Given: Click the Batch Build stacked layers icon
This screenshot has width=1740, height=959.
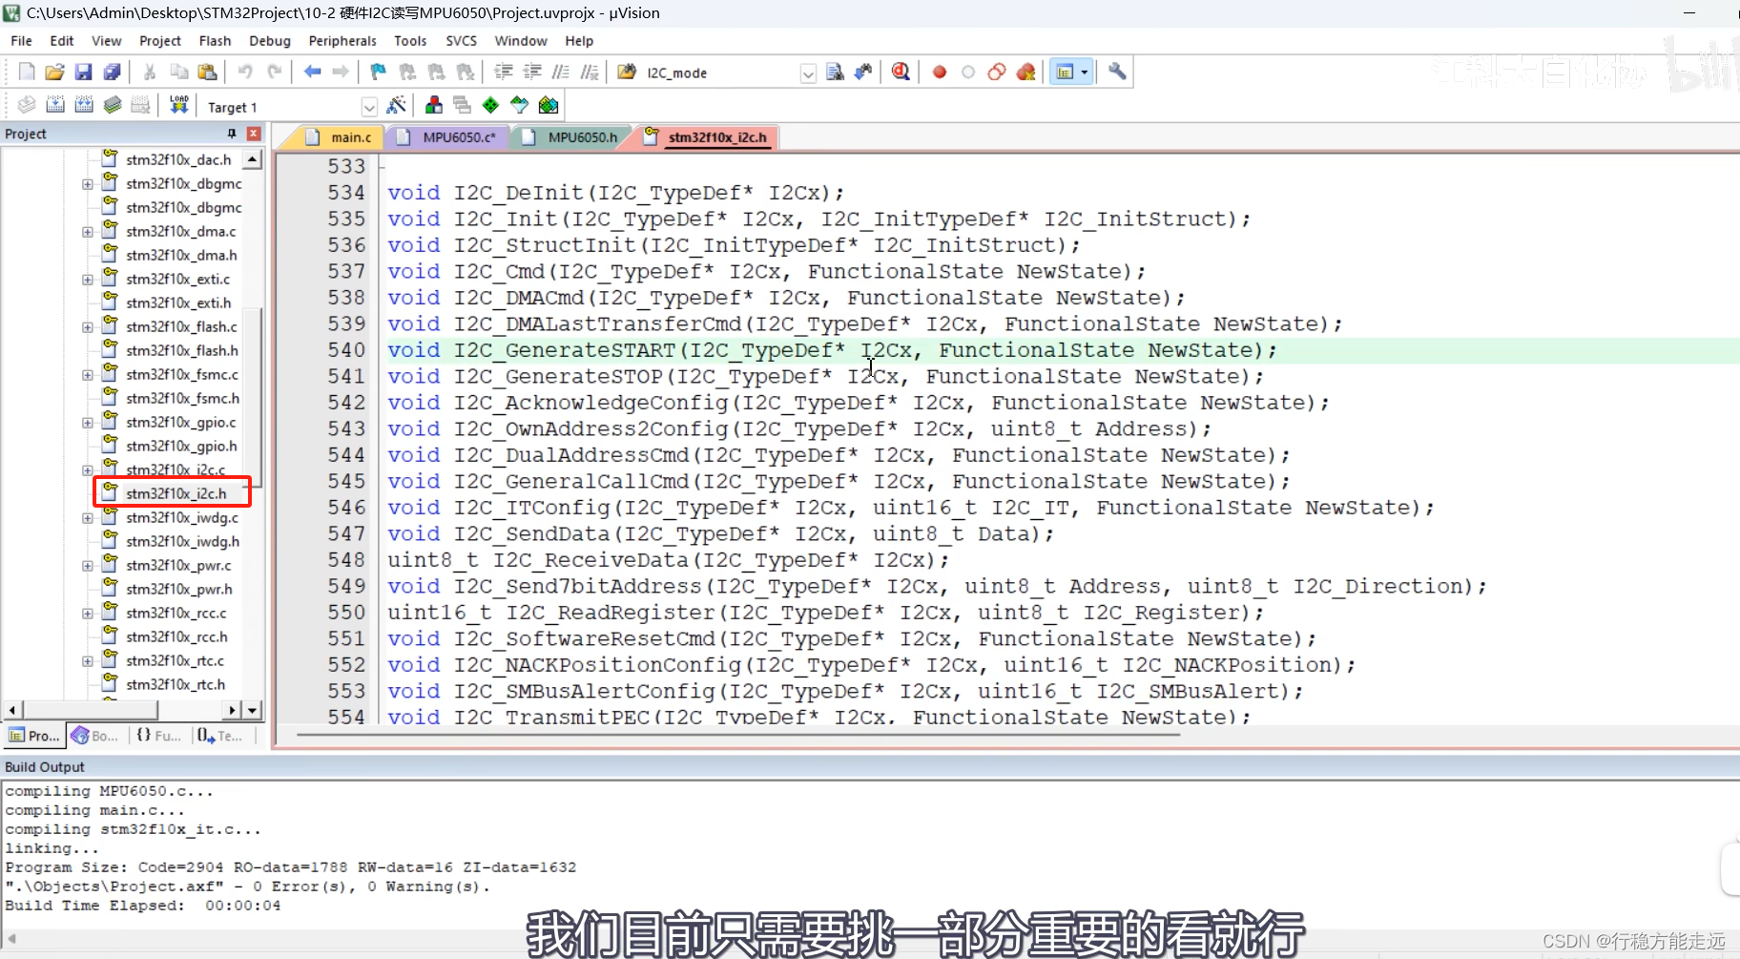Looking at the screenshot, I should pos(113,105).
